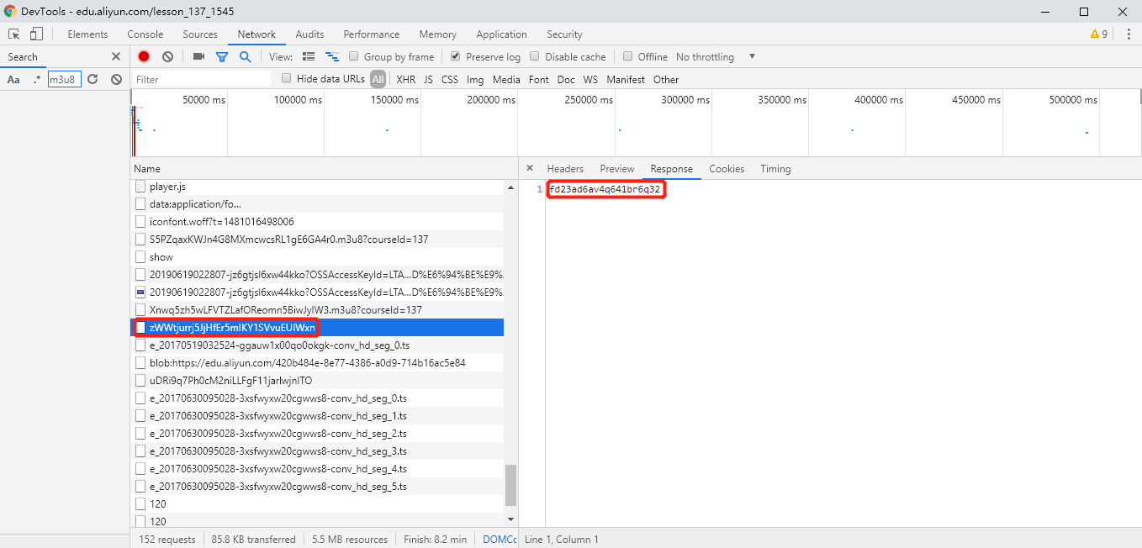Select the inspect element cursor icon
The image size is (1142, 548).
click(x=14, y=34)
